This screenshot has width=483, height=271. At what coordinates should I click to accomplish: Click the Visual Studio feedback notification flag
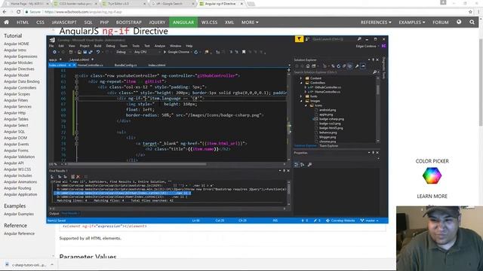click(299, 39)
